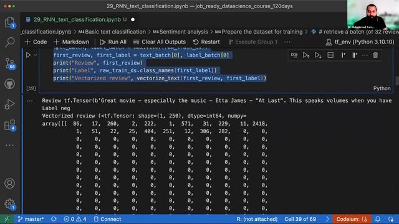Click Execute Group 1 toolbar item

pyautogui.click(x=253, y=42)
